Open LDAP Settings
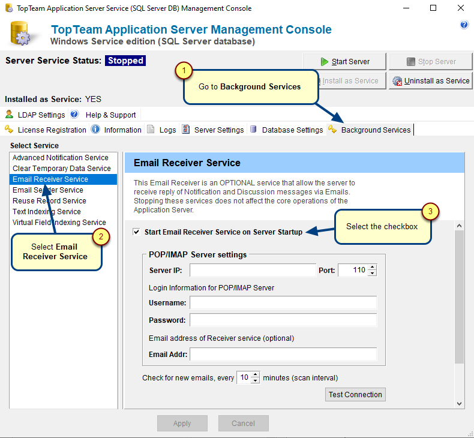 35,115
